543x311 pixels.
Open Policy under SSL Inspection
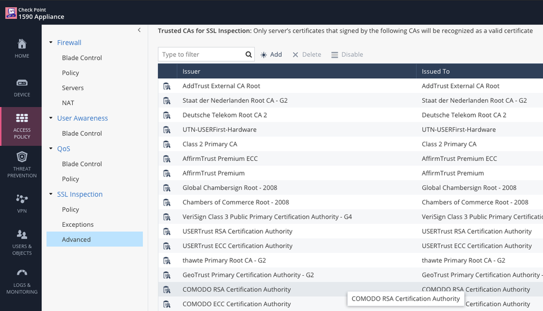click(71, 209)
